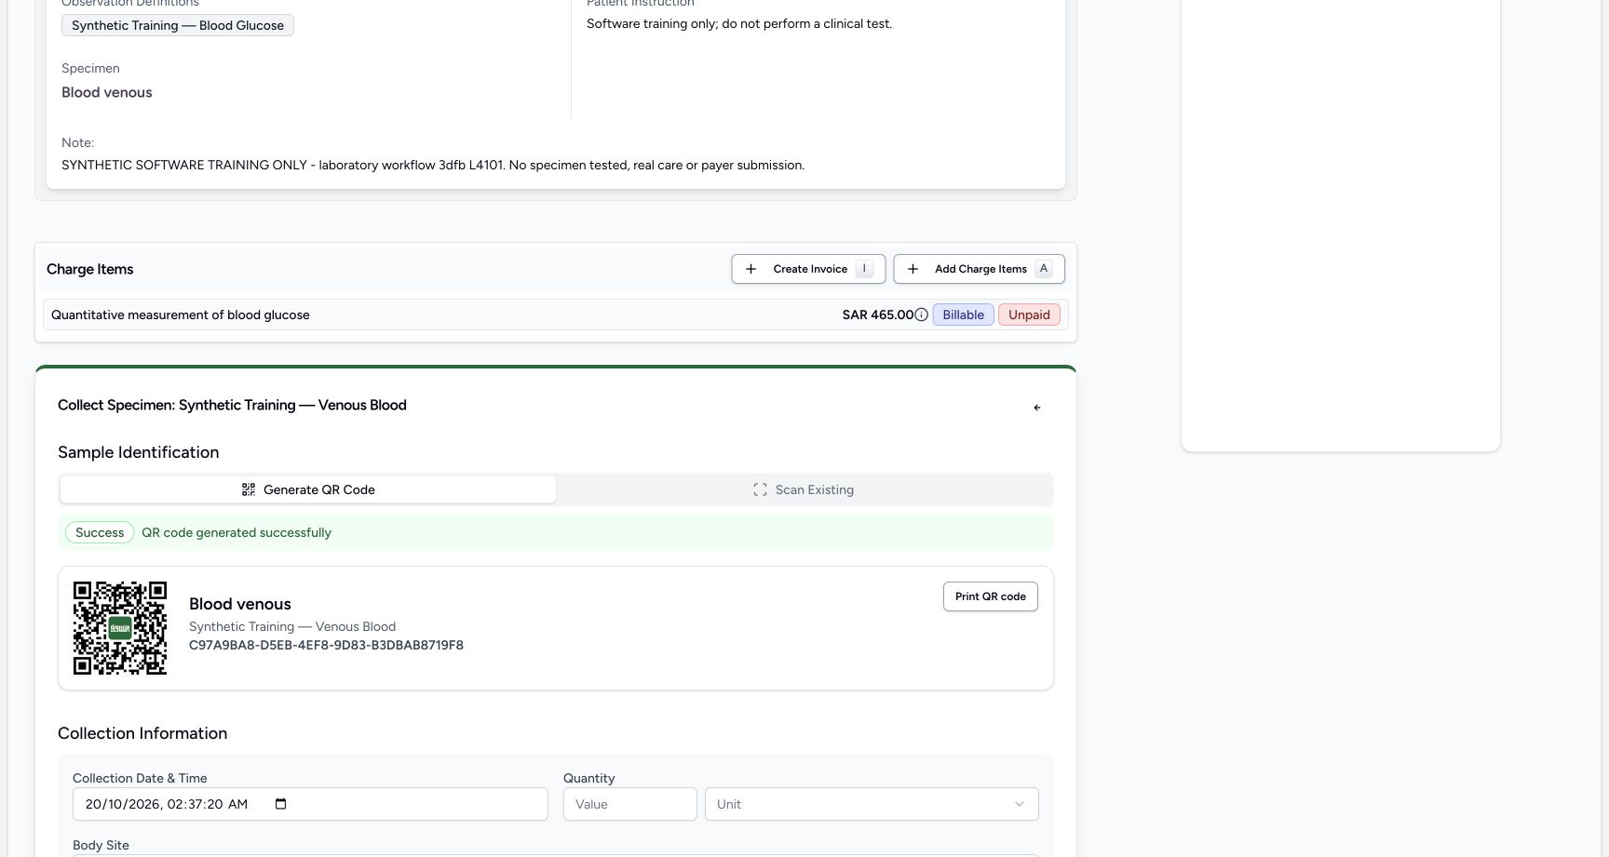1609x857 pixels.
Task: Click the Quantitative measurement of blood glucose row
Action: point(555,315)
